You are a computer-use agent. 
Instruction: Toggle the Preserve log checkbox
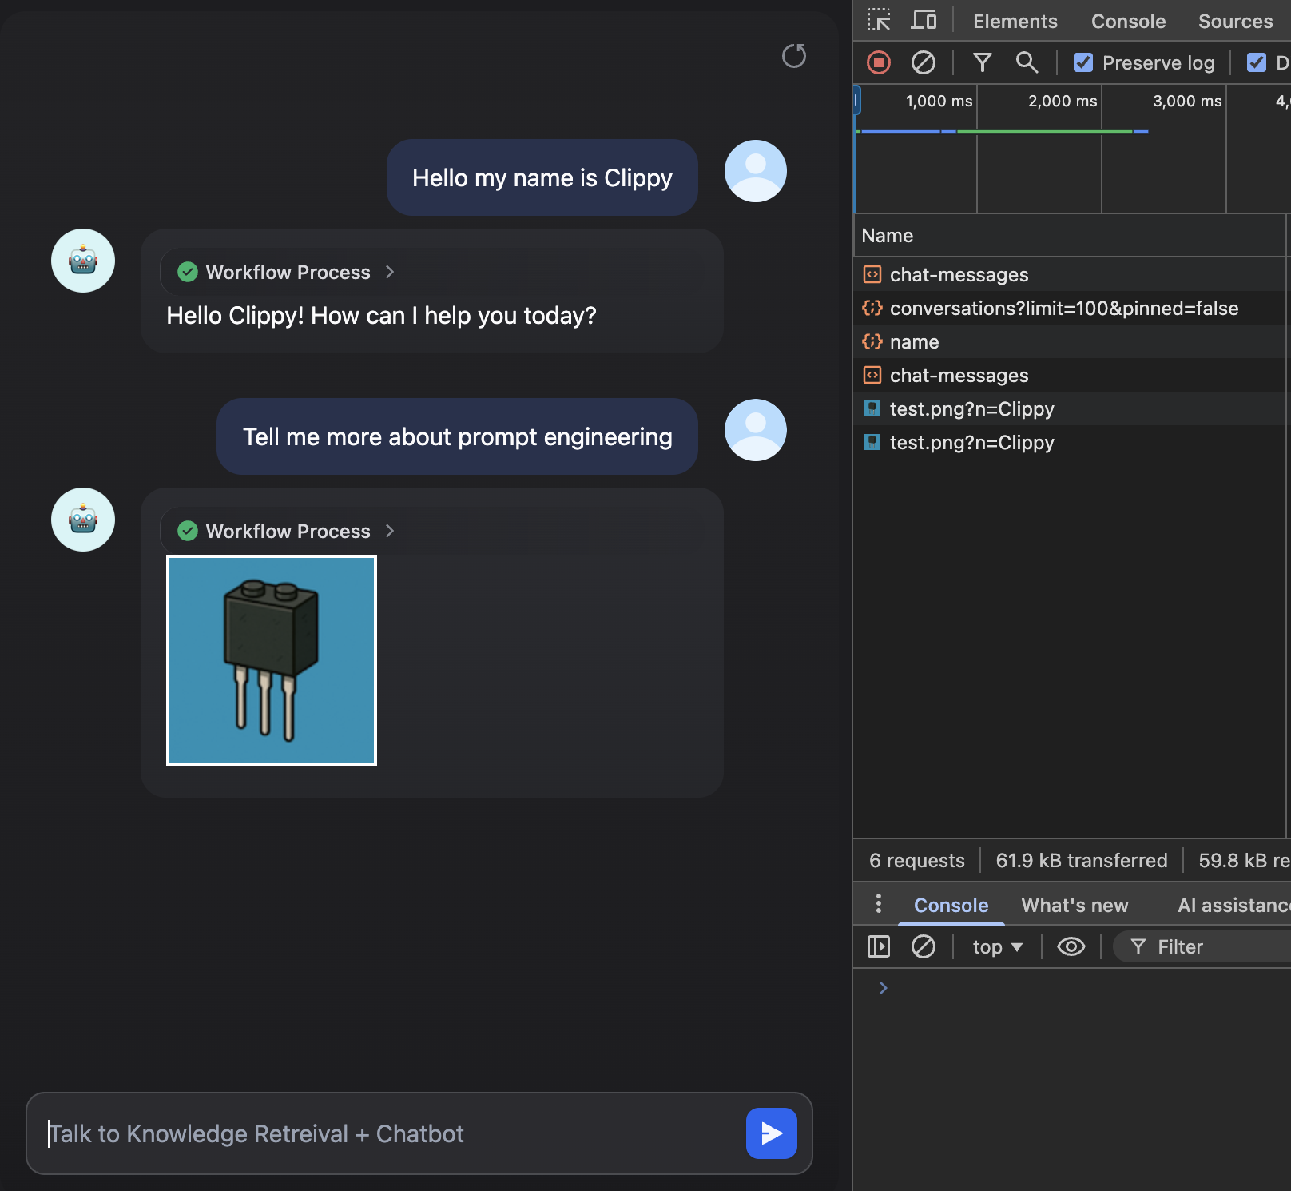pos(1083,62)
